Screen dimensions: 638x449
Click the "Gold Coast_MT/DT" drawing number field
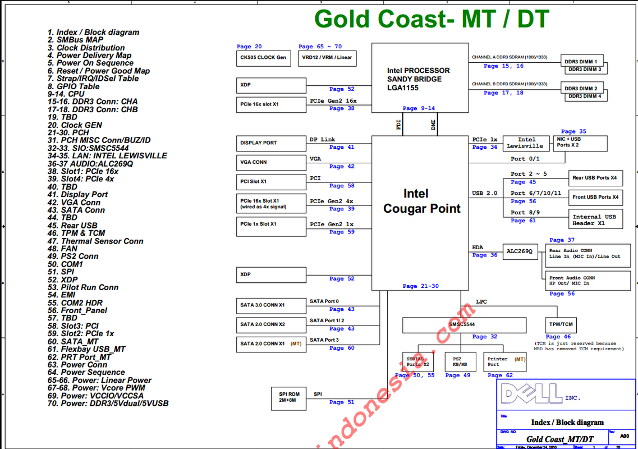[560, 439]
